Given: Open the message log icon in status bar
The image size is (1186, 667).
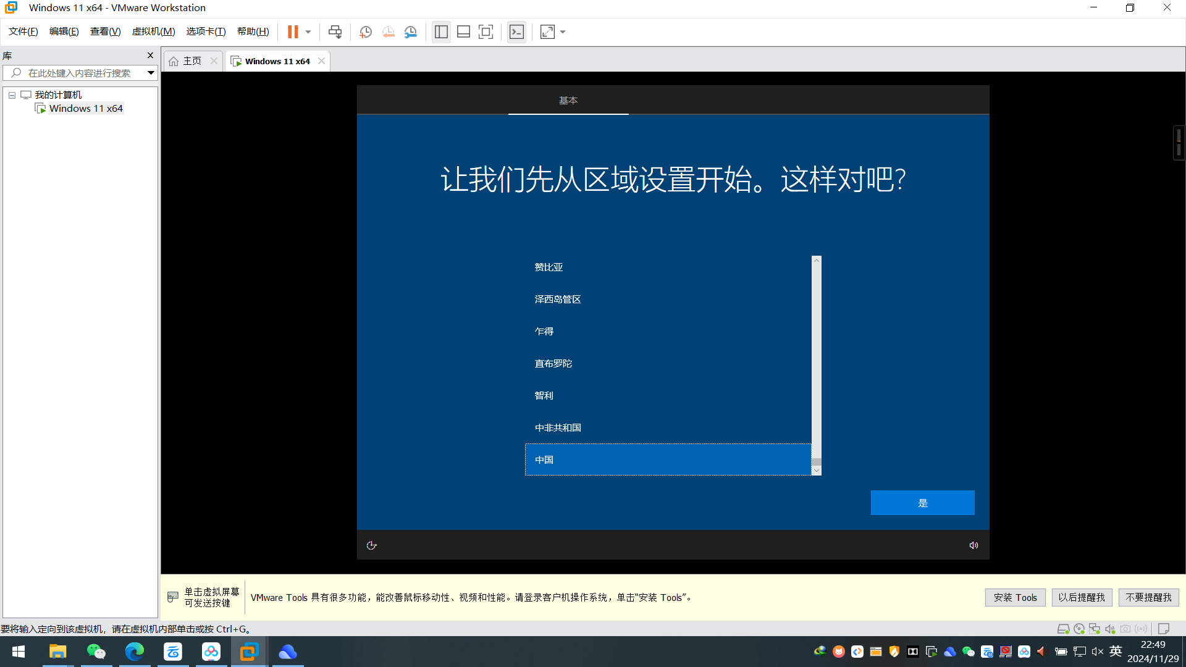Looking at the screenshot, I should pyautogui.click(x=1164, y=629).
